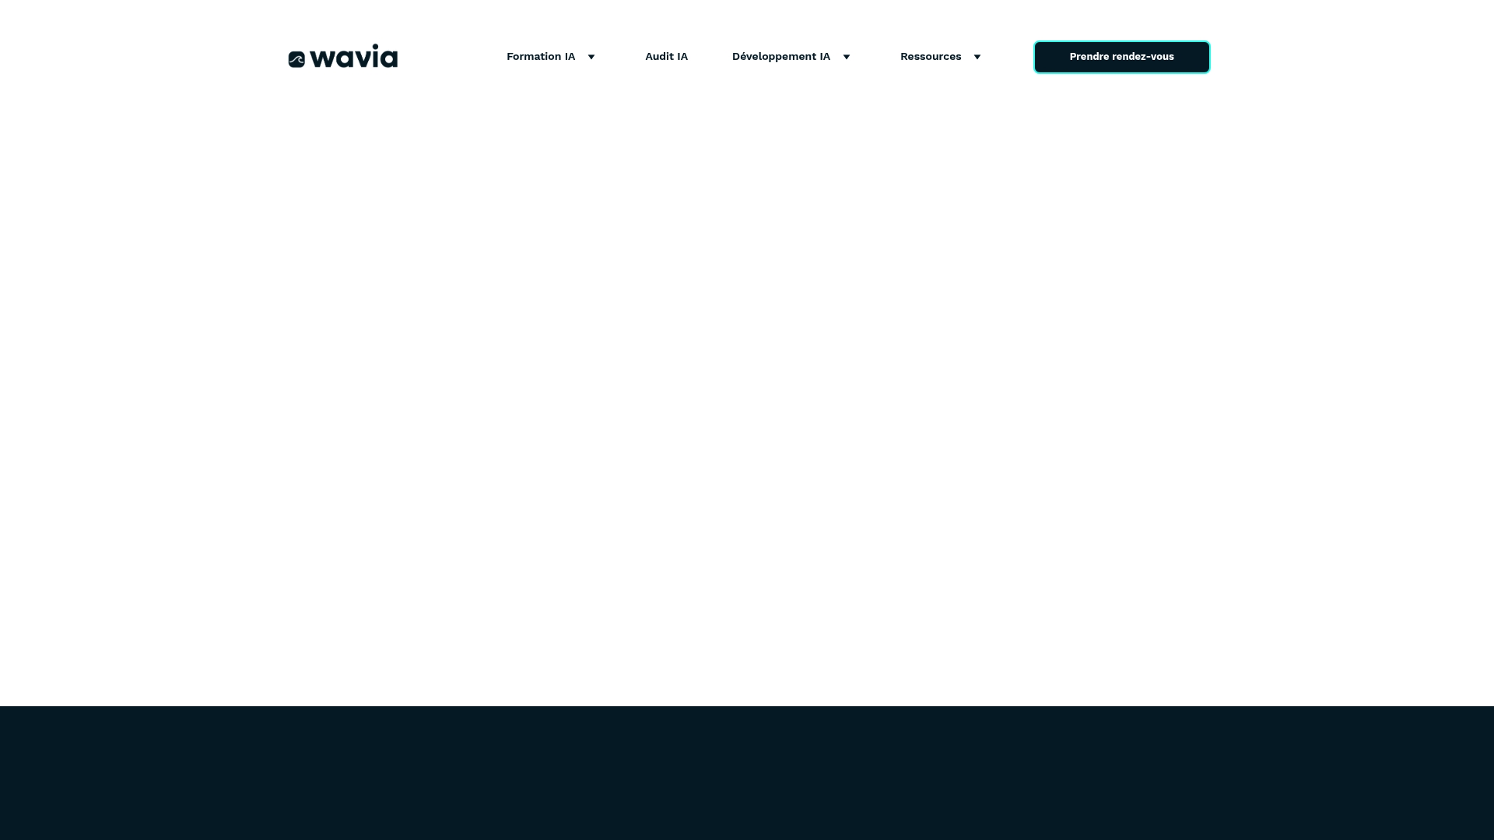Click the Wavia logo
The height and width of the screenshot is (840, 1494).
[x=342, y=56]
